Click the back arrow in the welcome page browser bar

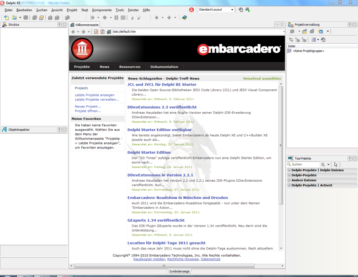[73, 32]
